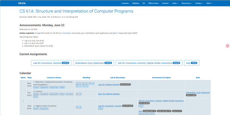Open Lab 01: Functions, Control calendar link
The width and height of the screenshot is (230, 115).
tap(110, 106)
